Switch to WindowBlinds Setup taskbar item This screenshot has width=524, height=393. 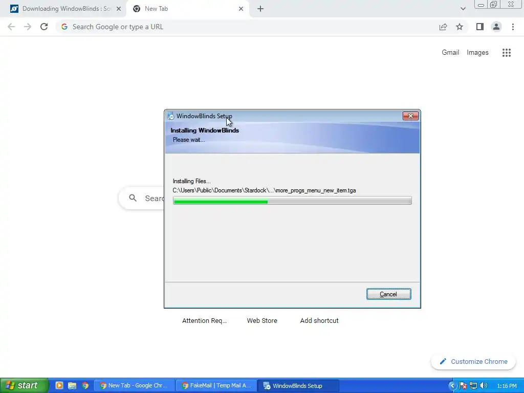(298, 386)
